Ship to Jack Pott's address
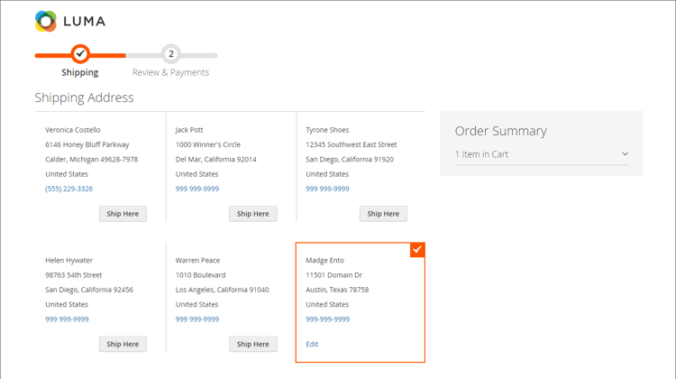This screenshot has width=676, height=379. [253, 214]
